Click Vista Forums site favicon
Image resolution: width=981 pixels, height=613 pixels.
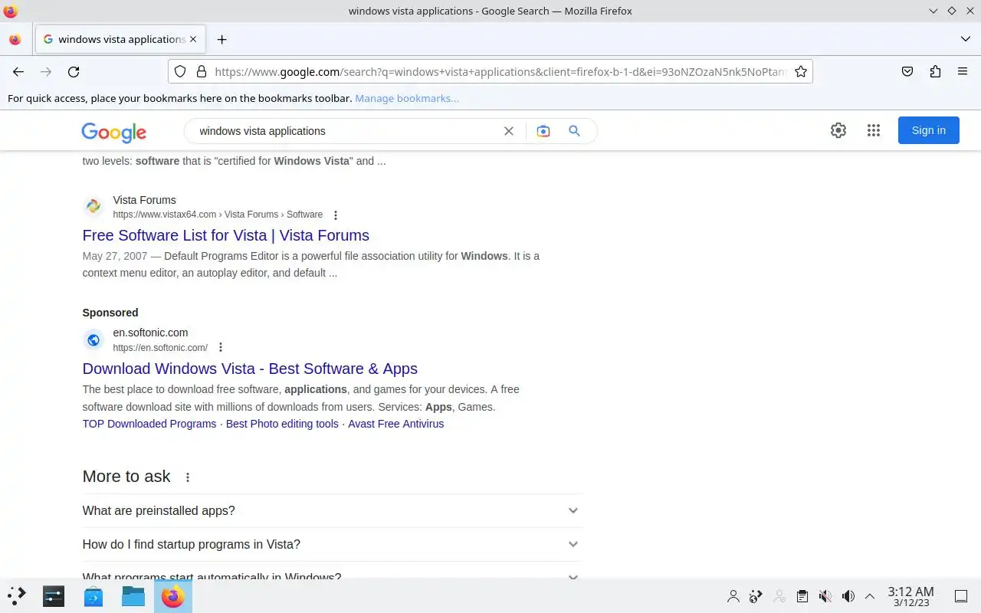[x=94, y=206]
